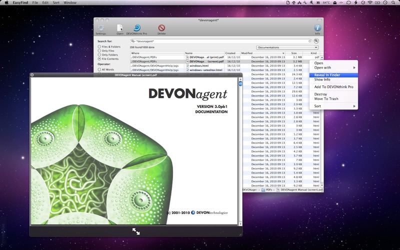Open the Spotlight magnifier in menu bar
The width and height of the screenshot is (400, 250).
[x=393, y=2]
